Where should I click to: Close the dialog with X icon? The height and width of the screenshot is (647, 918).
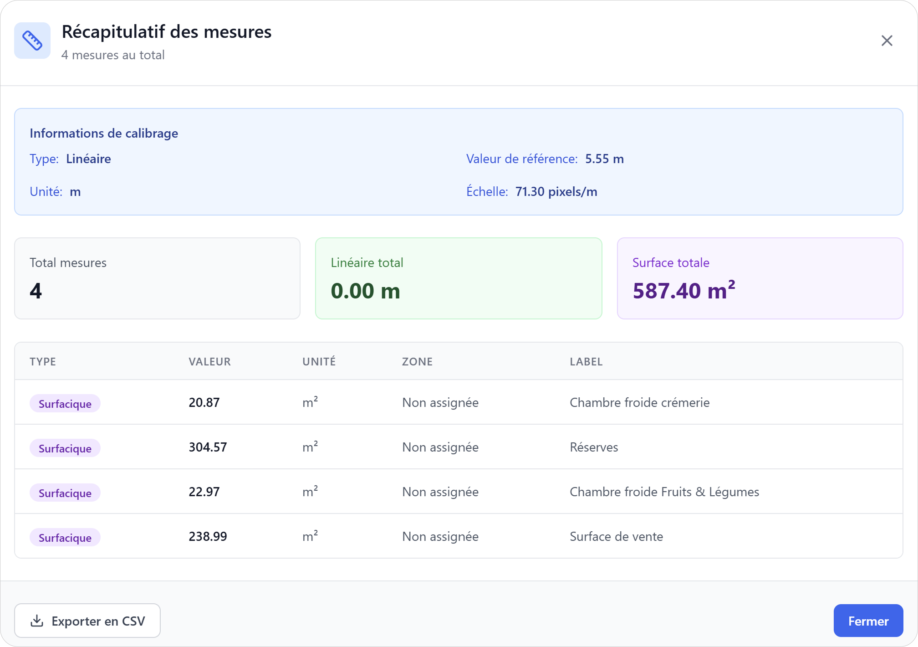click(x=886, y=41)
